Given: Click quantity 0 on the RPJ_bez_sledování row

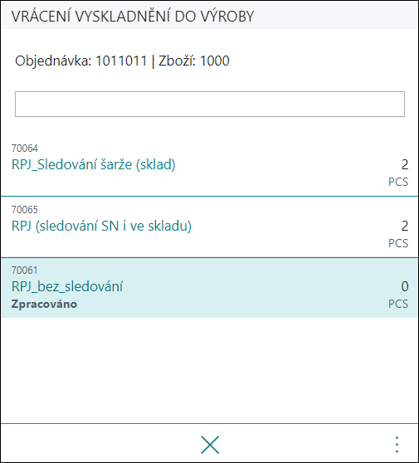Looking at the screenshot, I should pos(405,286).
